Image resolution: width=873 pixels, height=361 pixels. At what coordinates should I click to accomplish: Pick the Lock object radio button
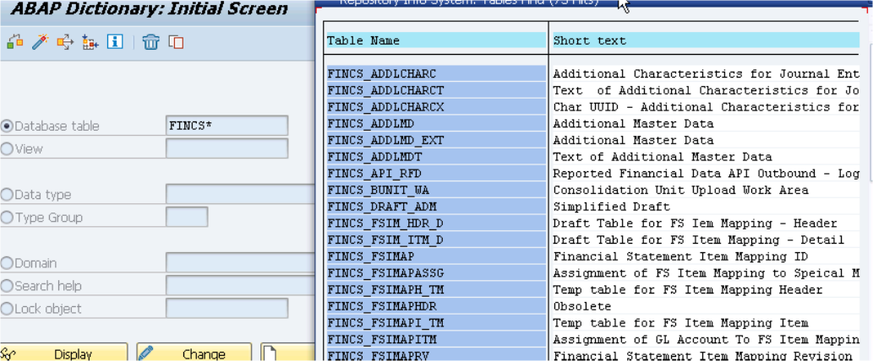(x=8, y=309)
